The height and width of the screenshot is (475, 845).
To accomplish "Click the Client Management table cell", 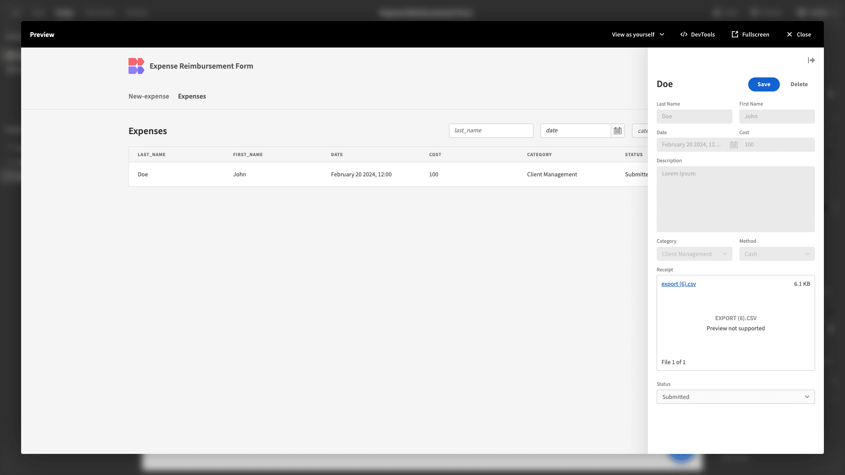I will (x=552, y=175).
